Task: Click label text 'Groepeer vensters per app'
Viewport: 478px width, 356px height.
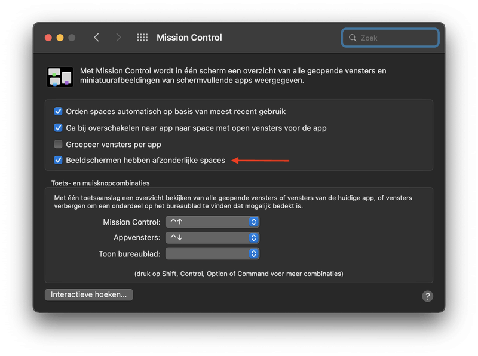Action: [x=114, y=144]
